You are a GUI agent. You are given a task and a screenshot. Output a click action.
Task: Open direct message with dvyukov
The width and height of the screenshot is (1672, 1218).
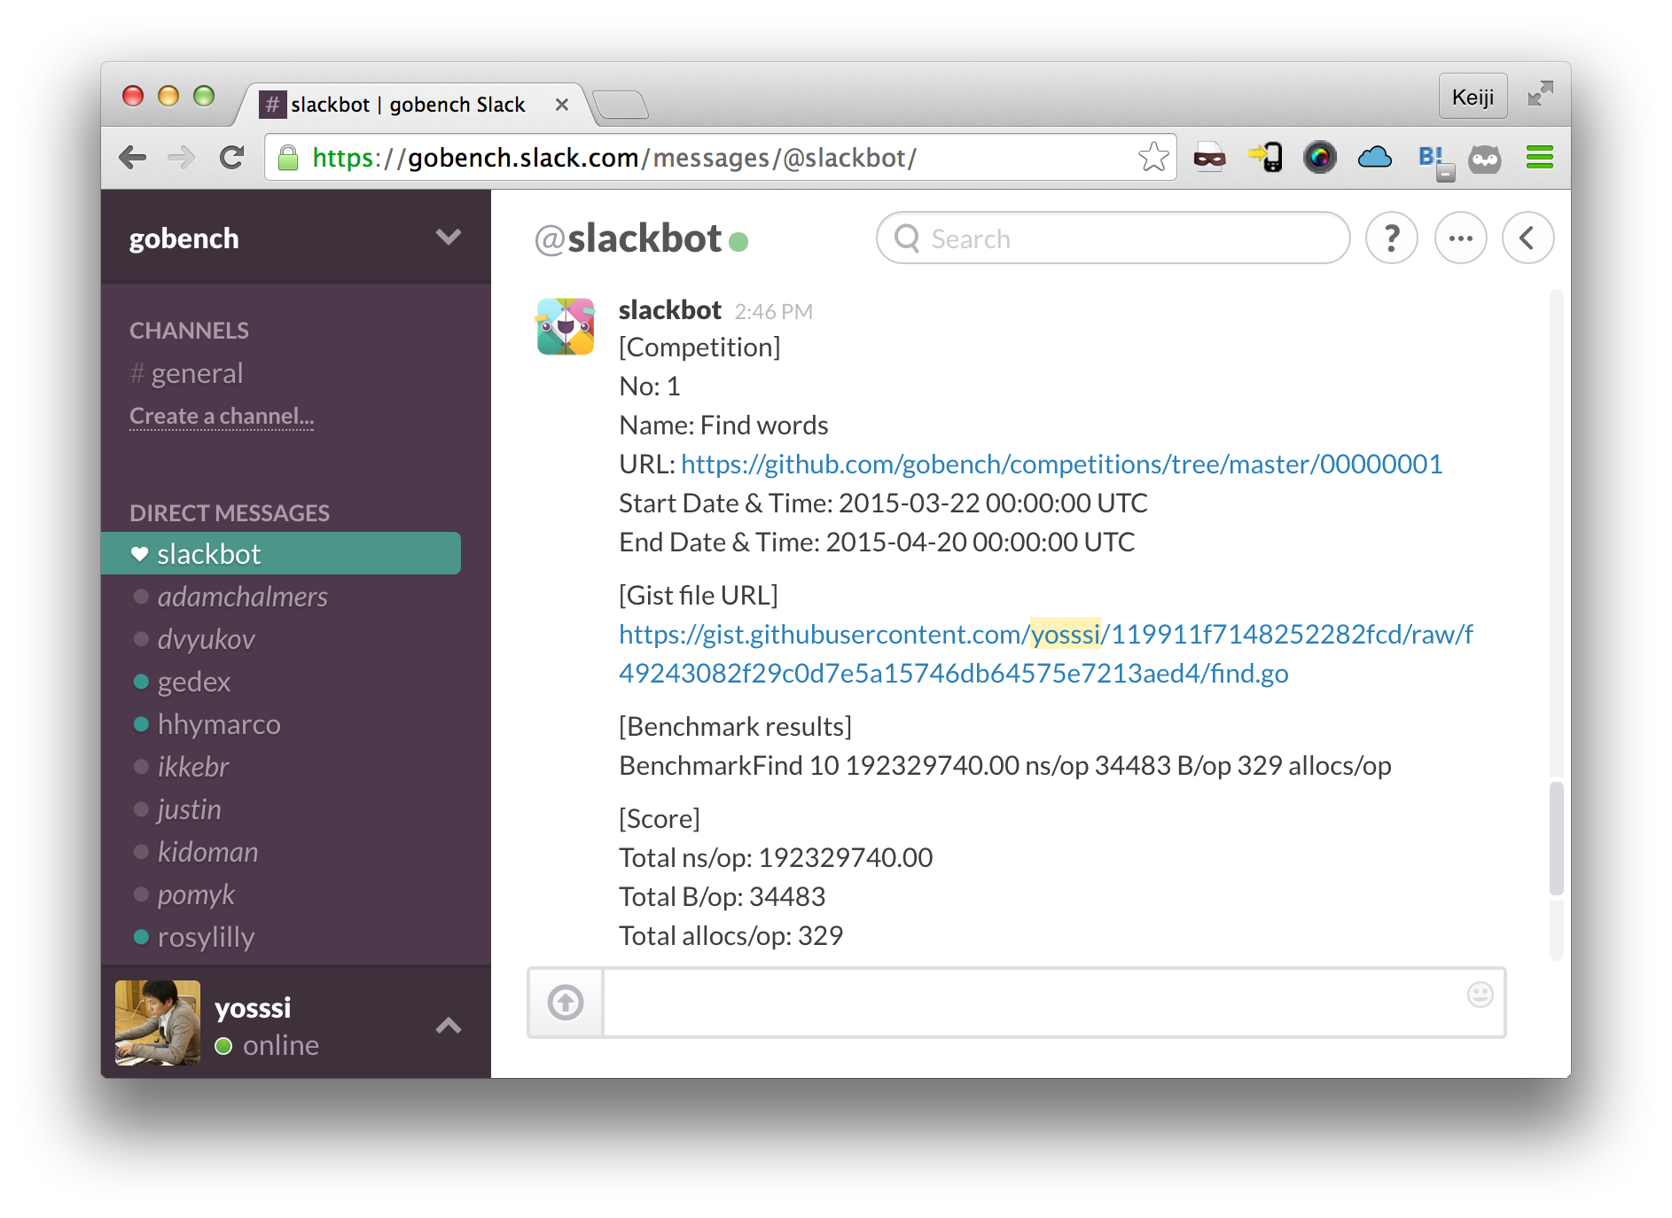pyautogui.click(x=206, y=639)
